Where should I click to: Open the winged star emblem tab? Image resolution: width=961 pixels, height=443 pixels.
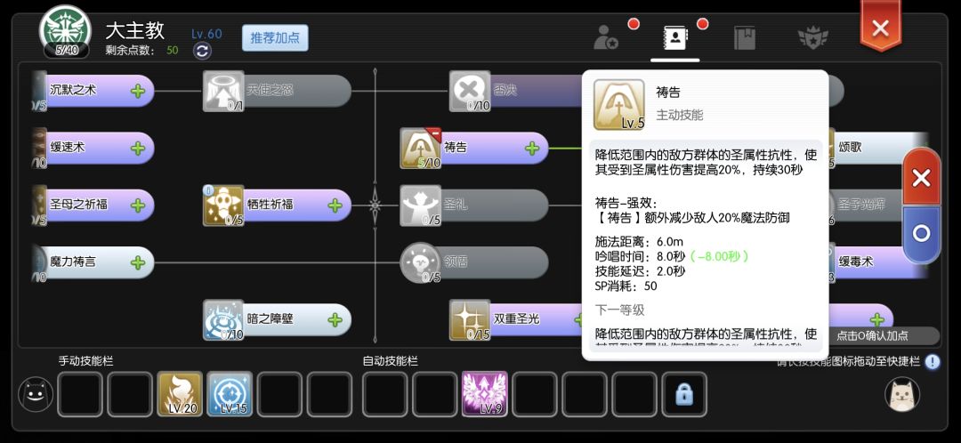pos(812,38)
